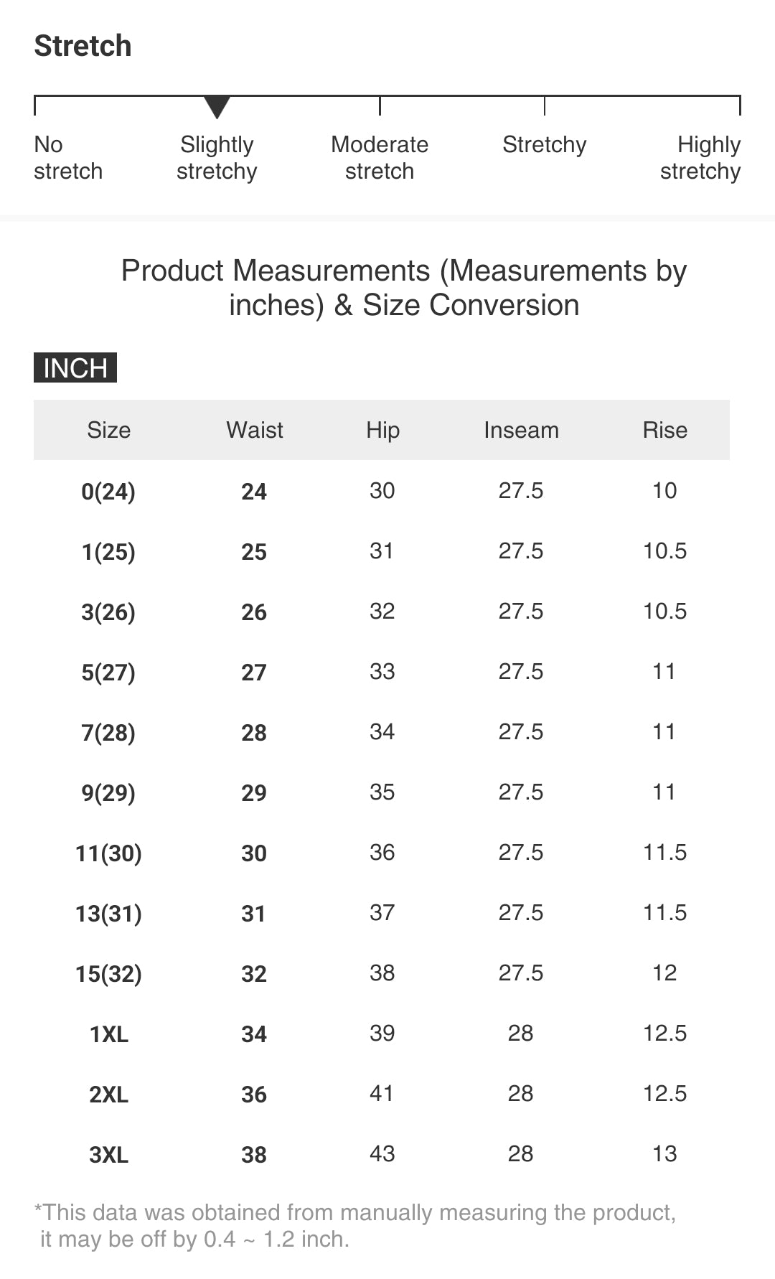This screenshot has height=1279, width=775.
Task: Select the 11(30) size row label
Action: click(108, 853)
